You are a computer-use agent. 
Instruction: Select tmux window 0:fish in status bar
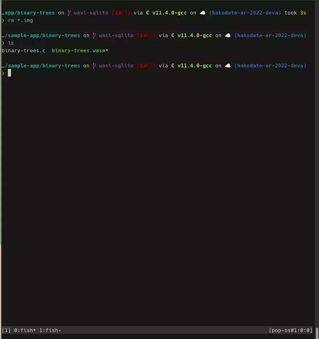(25, 330)
